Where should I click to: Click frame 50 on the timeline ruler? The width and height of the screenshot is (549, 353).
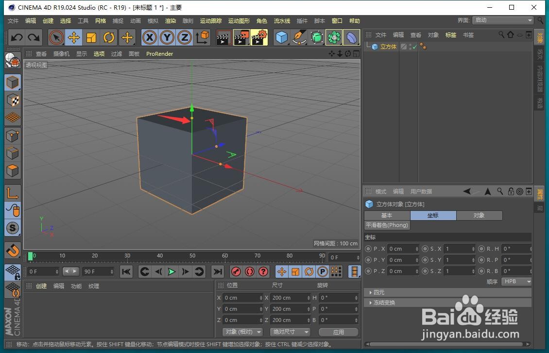[x=192, y=256]
